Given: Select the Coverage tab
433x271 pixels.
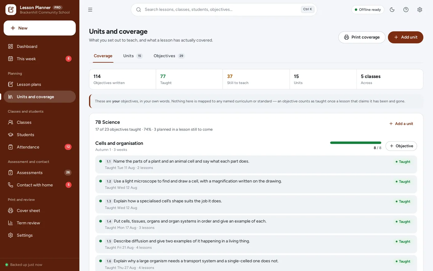Looking at the screenshot, I should 103,56.
